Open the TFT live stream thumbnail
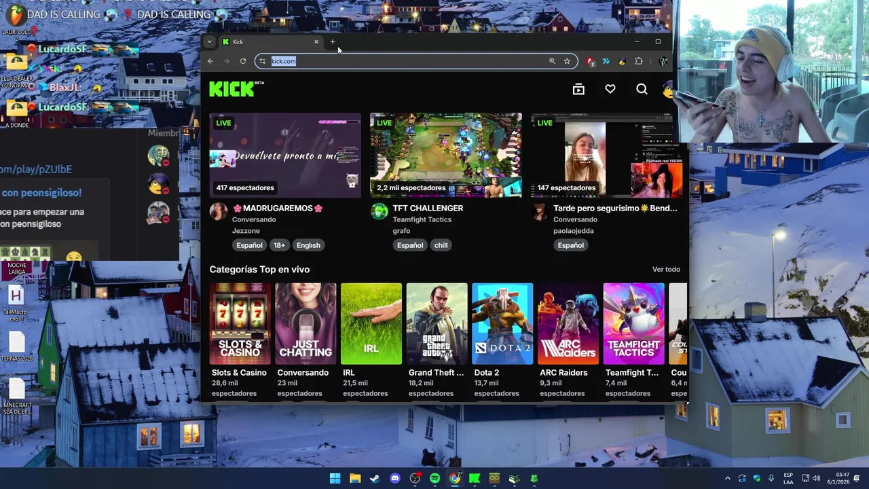Viewport: 869px width, 489px height. click(446, 155)
